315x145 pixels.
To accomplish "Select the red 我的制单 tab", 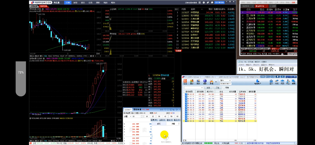I will click(43, 6).
